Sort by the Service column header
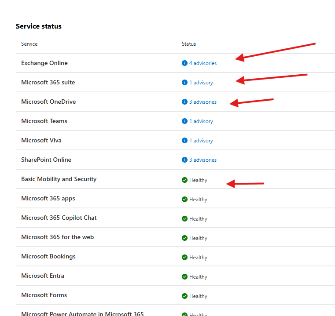 (x=29, y=44)
